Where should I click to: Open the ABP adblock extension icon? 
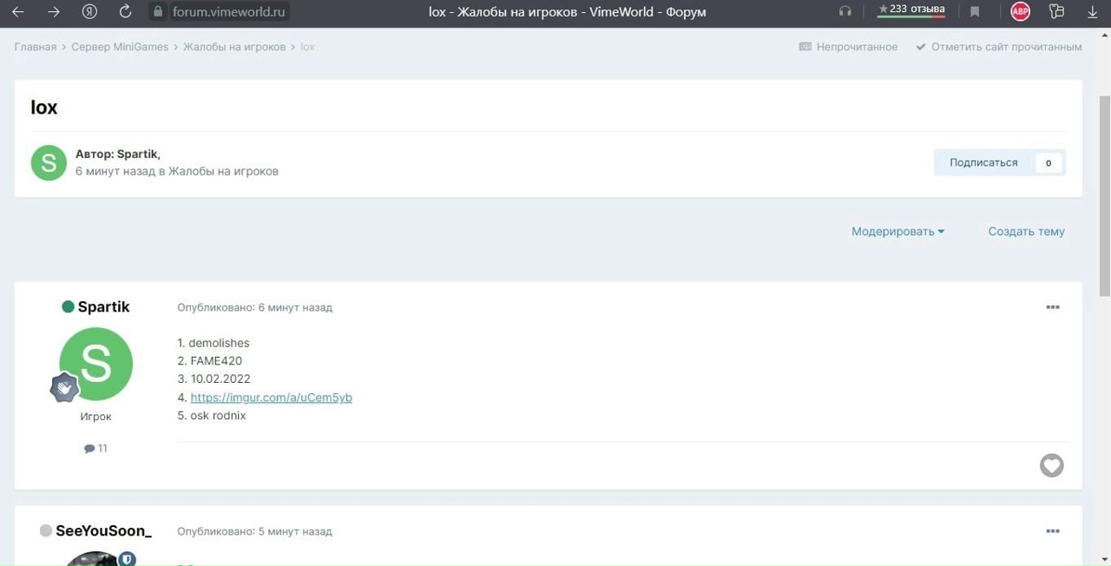pos(1020,12)
